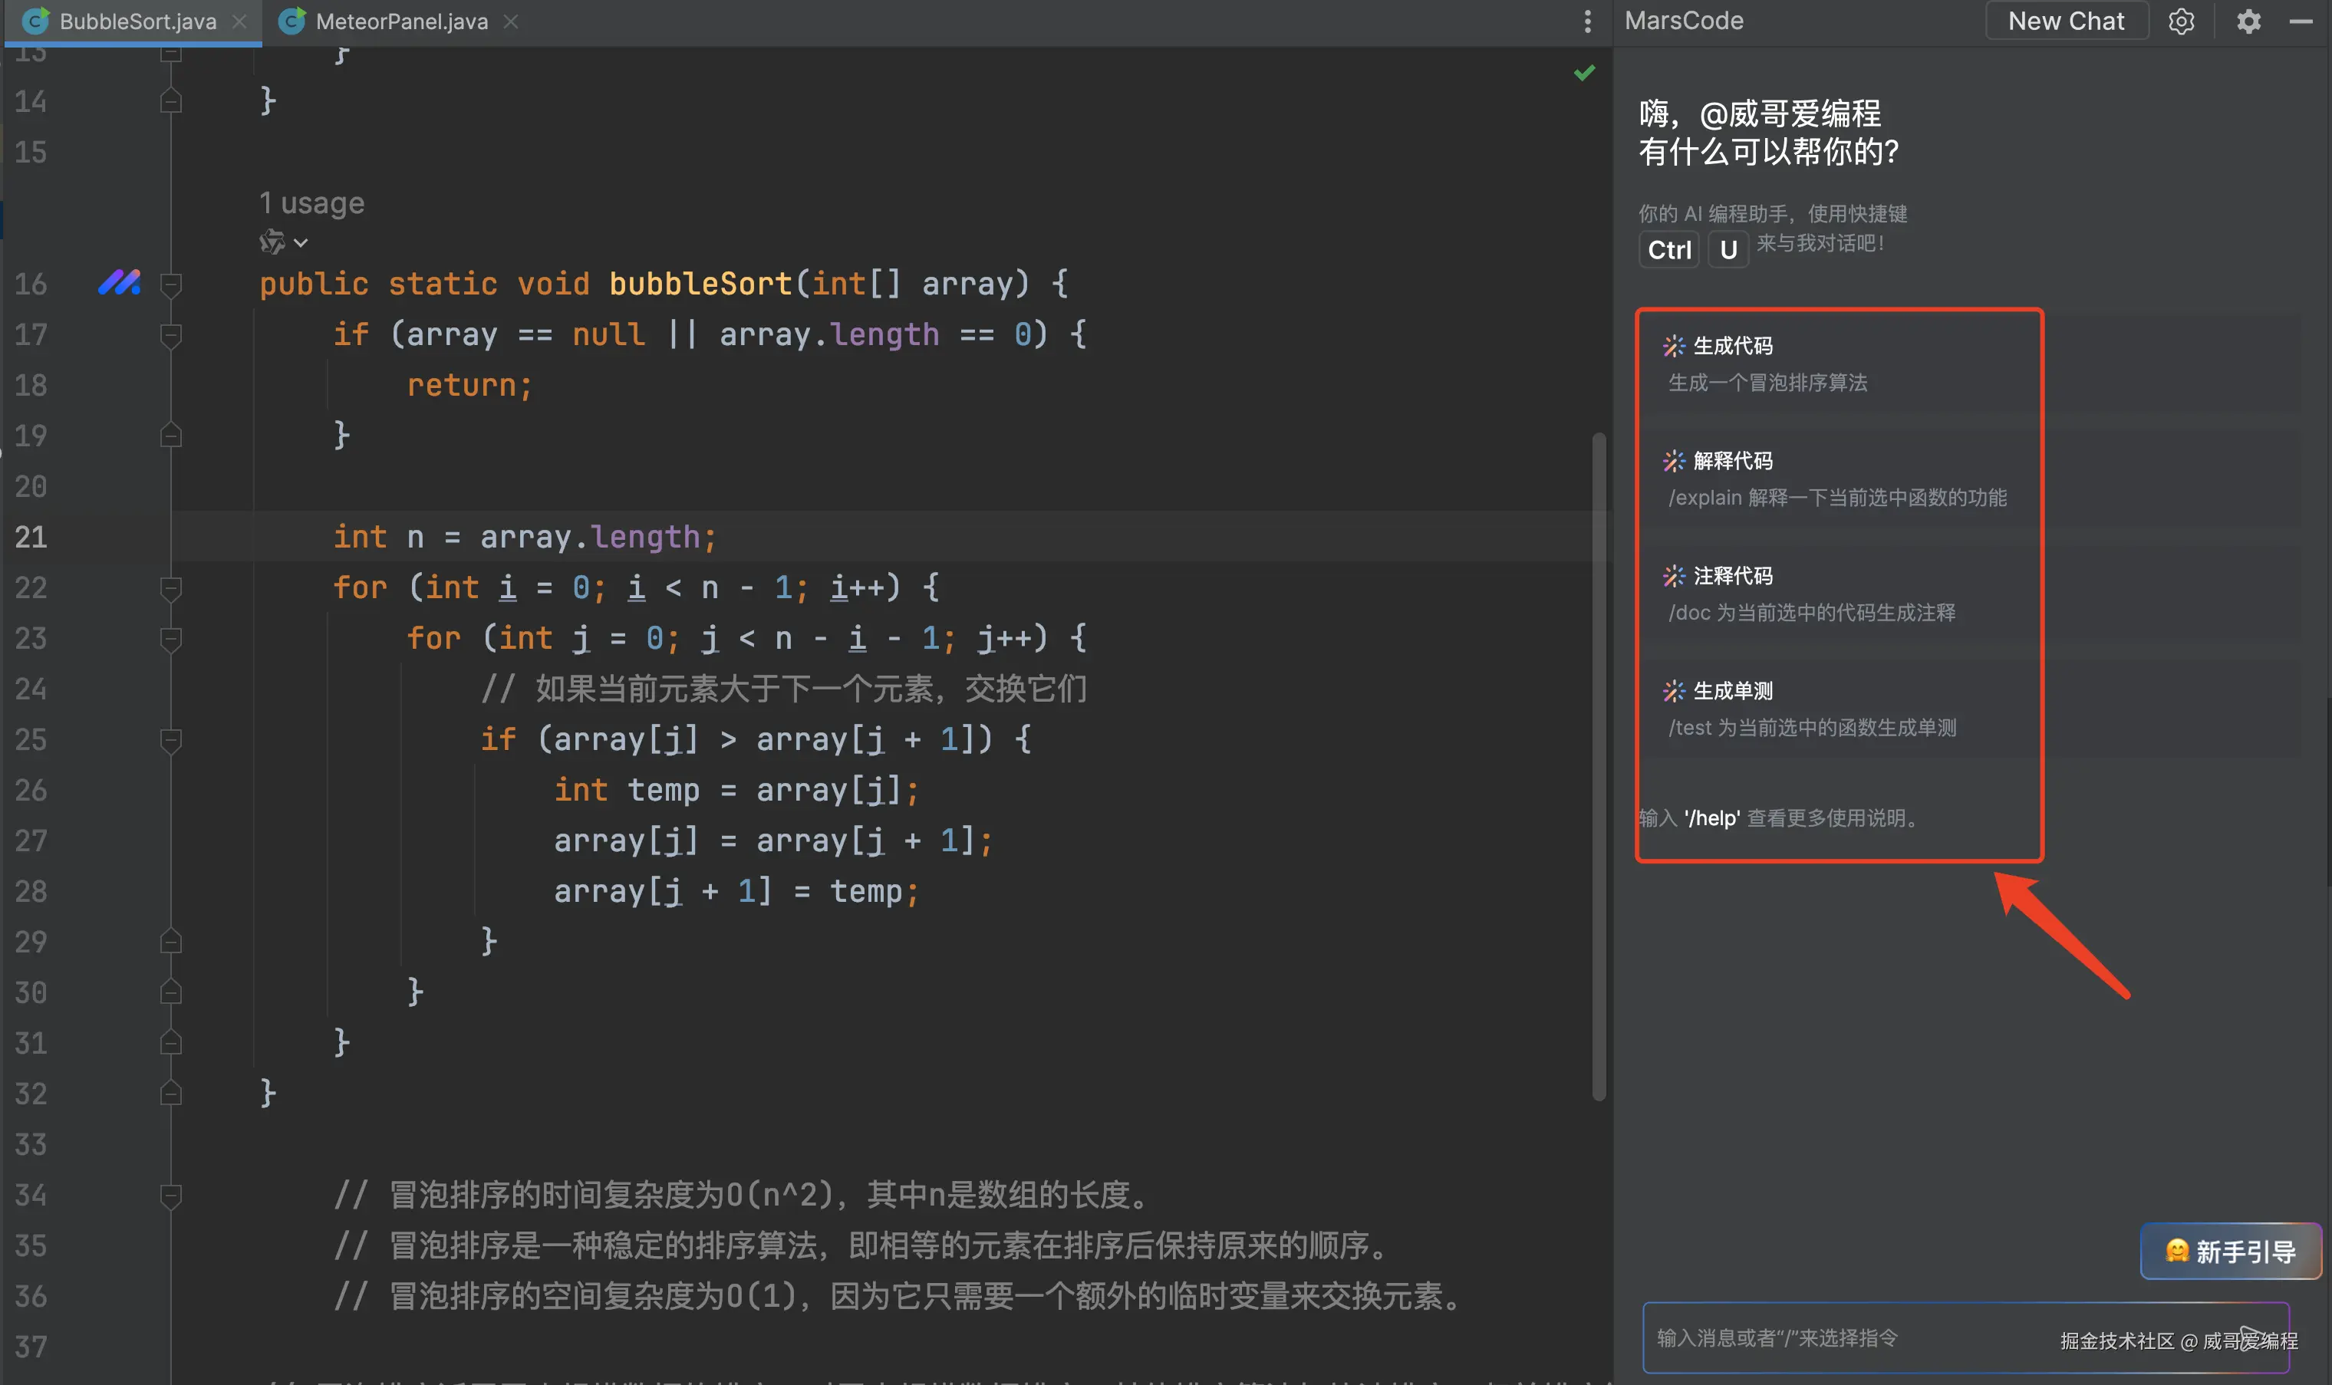
Task: Click the green inspection checkmark icon
Action: click(x=1584, y=73)
